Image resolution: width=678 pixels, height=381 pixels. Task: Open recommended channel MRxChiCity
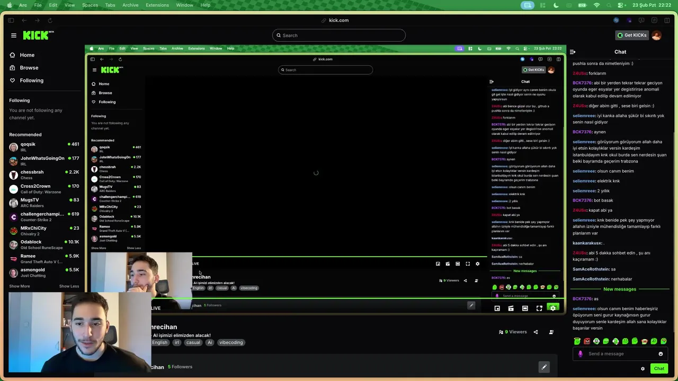pos(44,231)
